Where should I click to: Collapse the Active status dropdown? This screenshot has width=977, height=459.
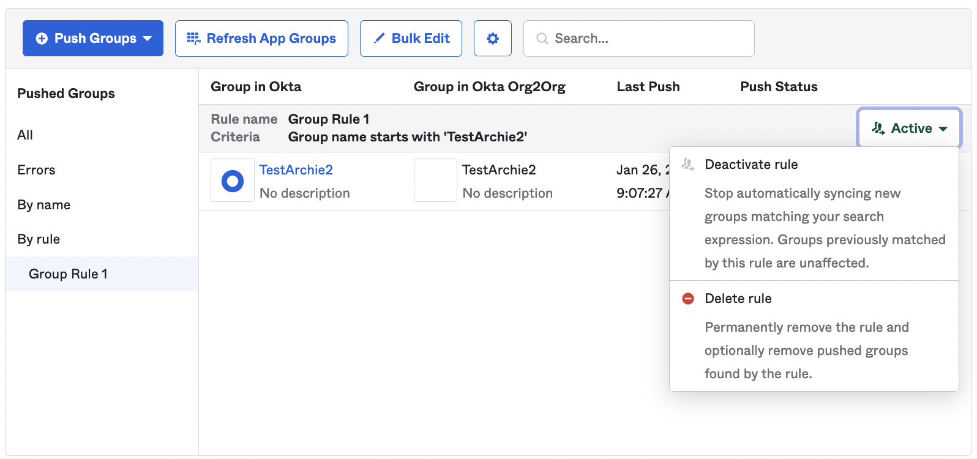(x=909, y=129)
